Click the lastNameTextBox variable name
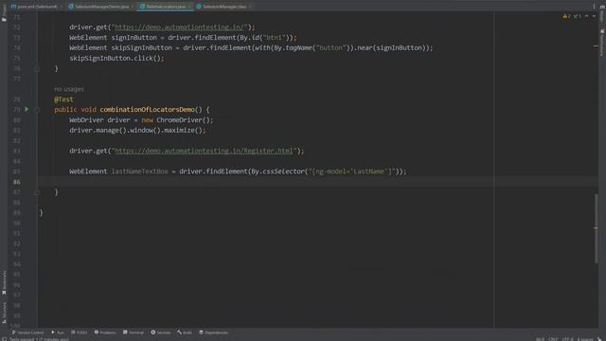Screen dimensions: 606x341 [x=140, y=171]
